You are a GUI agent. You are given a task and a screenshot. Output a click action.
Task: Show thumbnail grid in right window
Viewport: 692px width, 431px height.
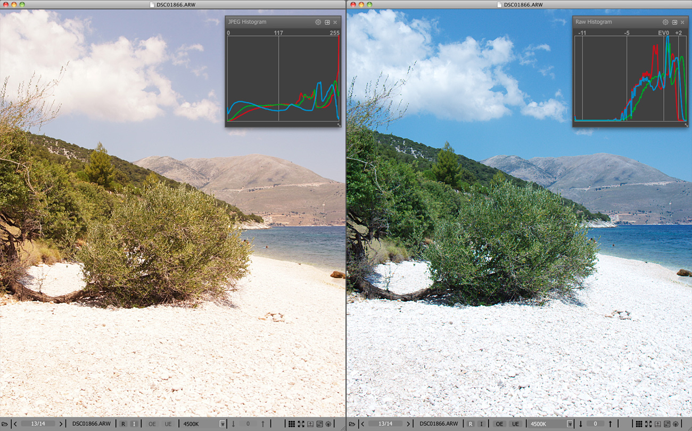[x=639, y=424]
